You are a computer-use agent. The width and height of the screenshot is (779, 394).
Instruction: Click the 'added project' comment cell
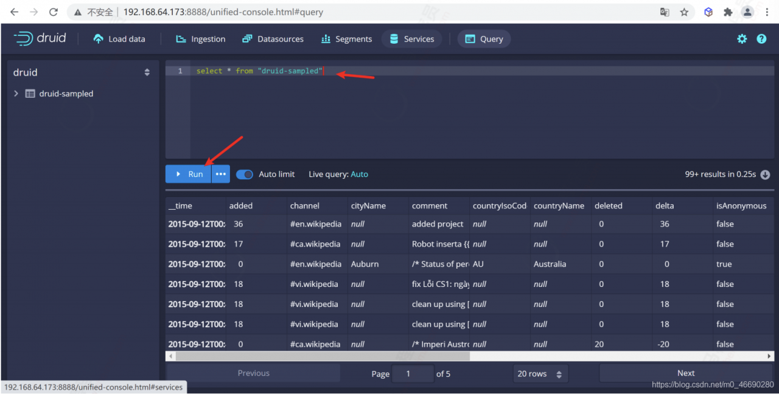click(x=439, y=224)
